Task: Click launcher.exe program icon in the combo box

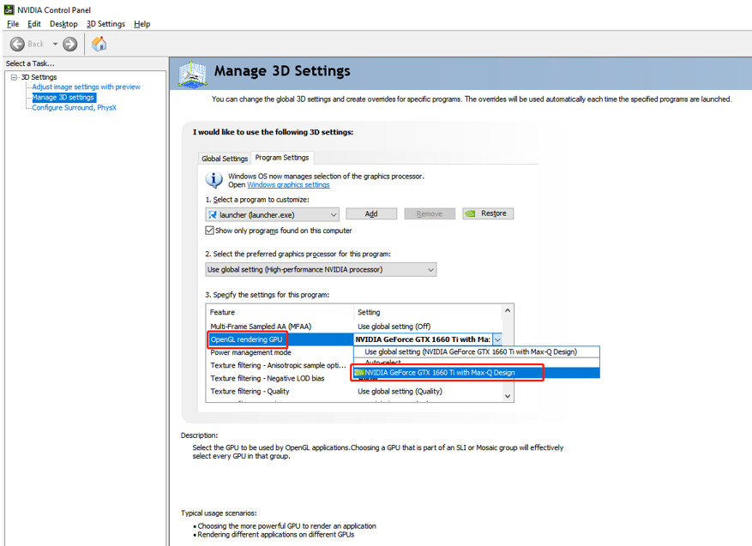Action: [x=213, y=215]
